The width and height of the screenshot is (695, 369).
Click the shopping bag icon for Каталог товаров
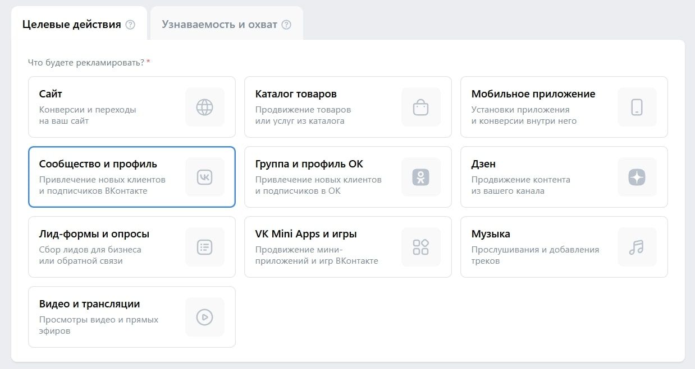click(x=421, y=107)
